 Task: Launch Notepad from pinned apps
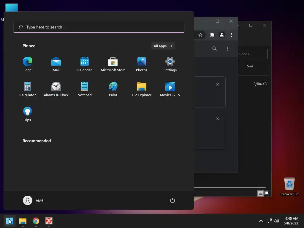point(85,89)
